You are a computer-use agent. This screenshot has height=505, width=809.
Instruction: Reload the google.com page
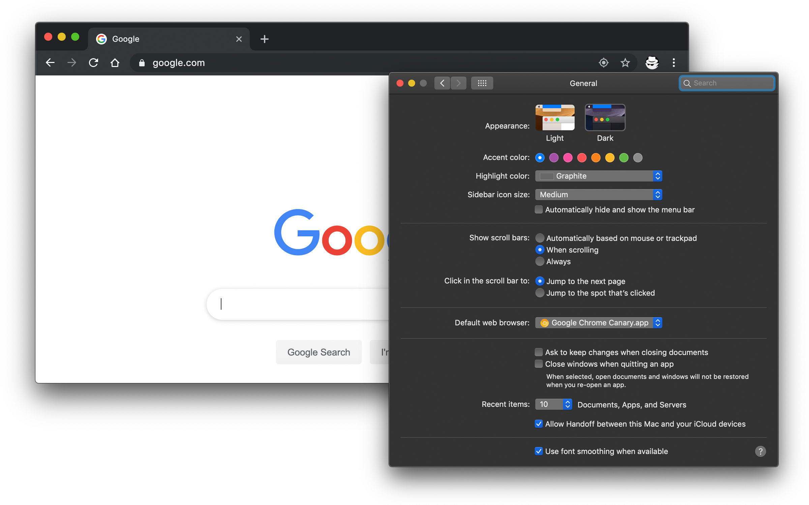point(93,63)
